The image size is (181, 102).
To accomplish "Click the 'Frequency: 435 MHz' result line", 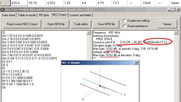I will pos(106,33).
